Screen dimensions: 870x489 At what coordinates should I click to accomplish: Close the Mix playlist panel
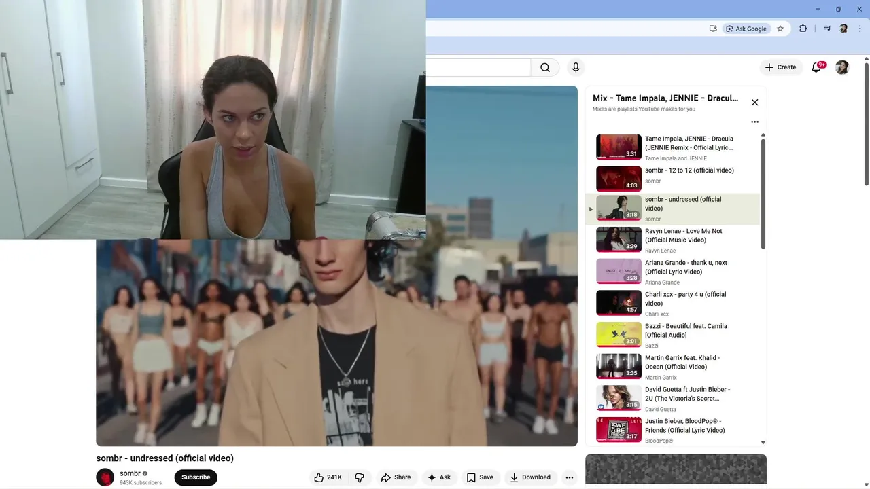pyautogui.click(x=754, y=103)
